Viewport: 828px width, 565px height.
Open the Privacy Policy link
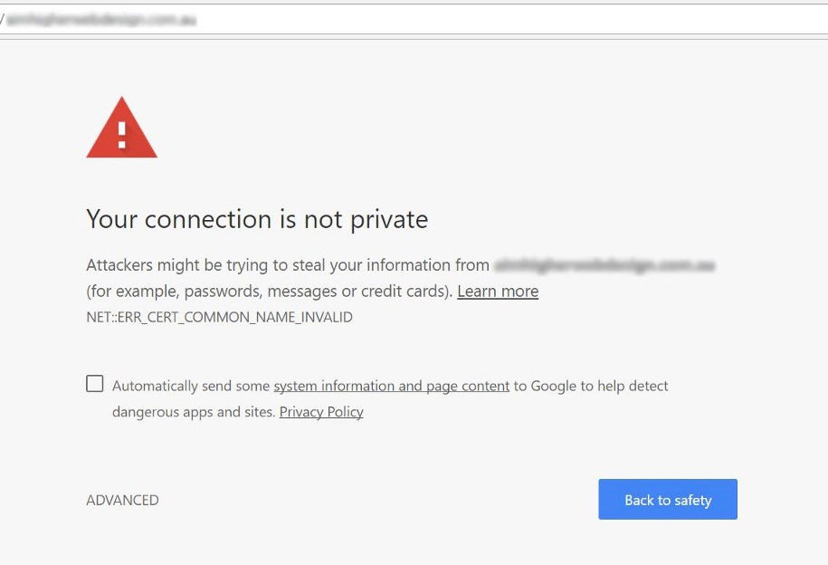[321, 412]
